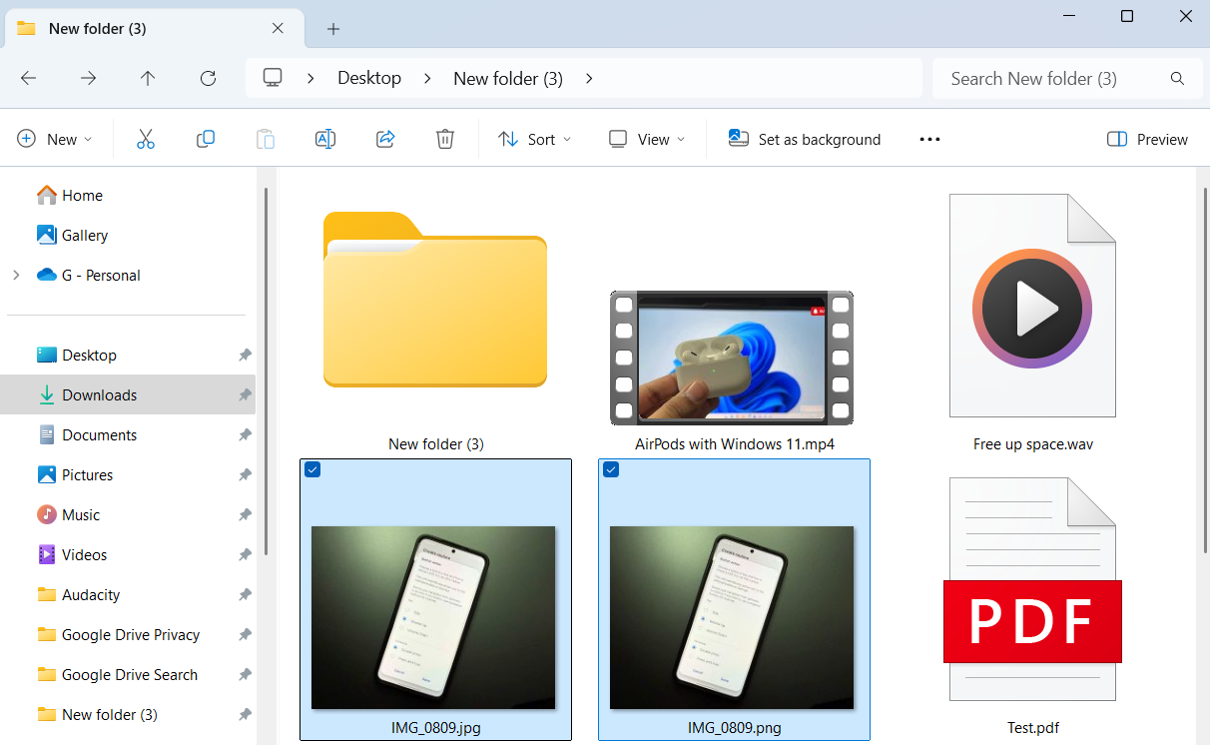The width and height of the screenshot is (1210, 745).
Task: Click the Search New folder (3) box
Action: click(1067, 78)
